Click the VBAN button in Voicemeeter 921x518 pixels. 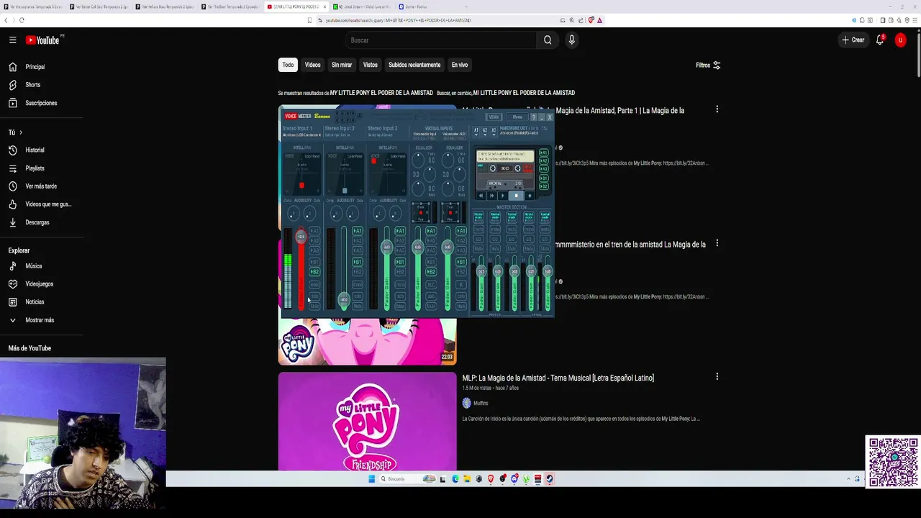(494, 117)
